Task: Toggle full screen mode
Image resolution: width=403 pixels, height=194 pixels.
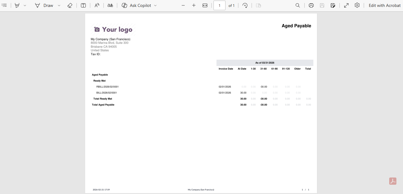Action: click(346, 5)
